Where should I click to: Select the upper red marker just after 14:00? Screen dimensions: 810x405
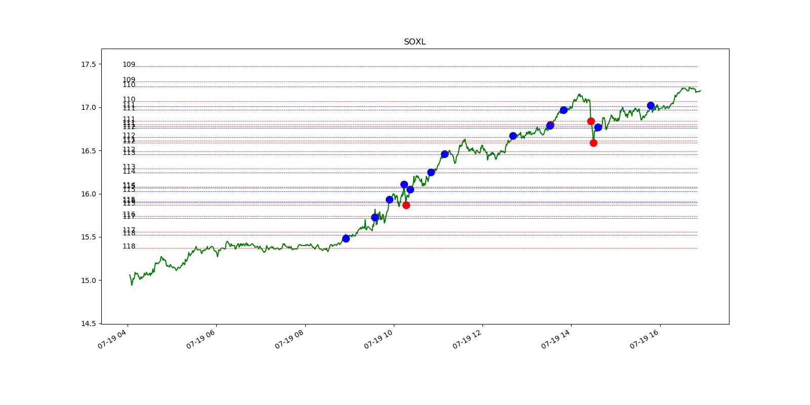[x=591, y=121]
